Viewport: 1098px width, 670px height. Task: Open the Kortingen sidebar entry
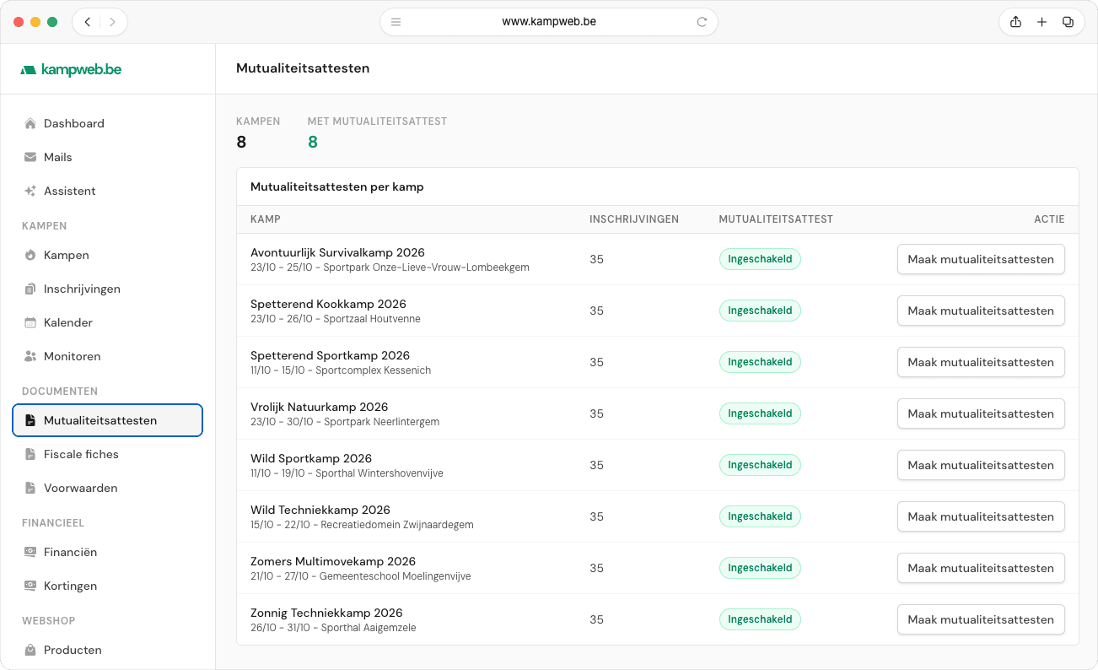tap(108, 586)
